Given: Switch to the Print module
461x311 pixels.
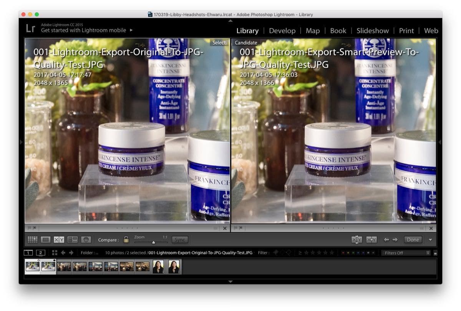Looking at the screenshot, I should tap(406, 31).
